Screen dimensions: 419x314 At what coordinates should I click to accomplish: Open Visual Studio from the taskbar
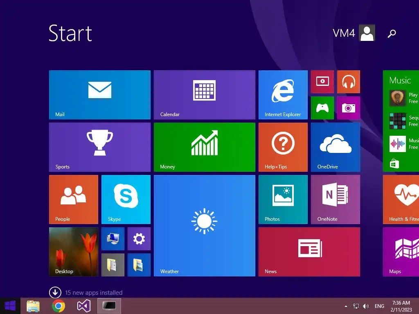tap(83, 306)
